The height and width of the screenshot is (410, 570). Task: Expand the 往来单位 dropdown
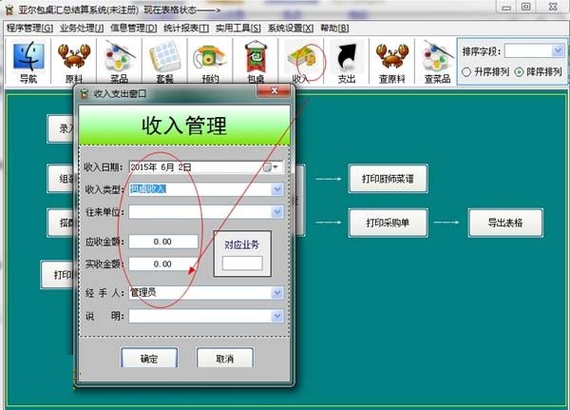tap(277, 211)
